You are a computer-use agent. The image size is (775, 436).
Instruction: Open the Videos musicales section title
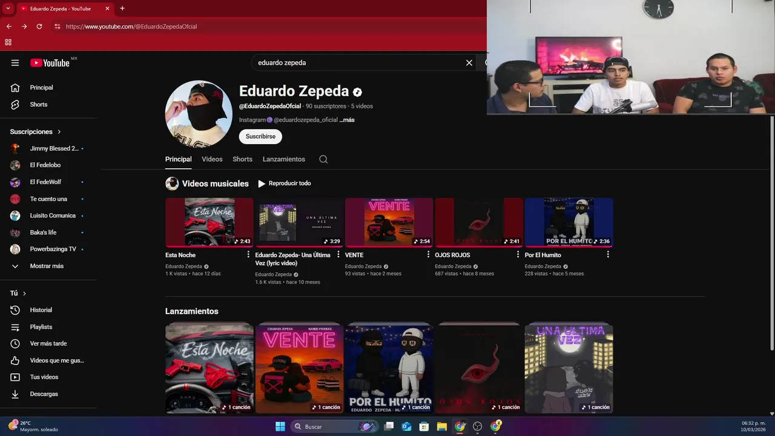point(215,183)
